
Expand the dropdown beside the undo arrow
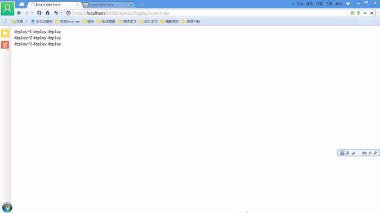(61, 13)
